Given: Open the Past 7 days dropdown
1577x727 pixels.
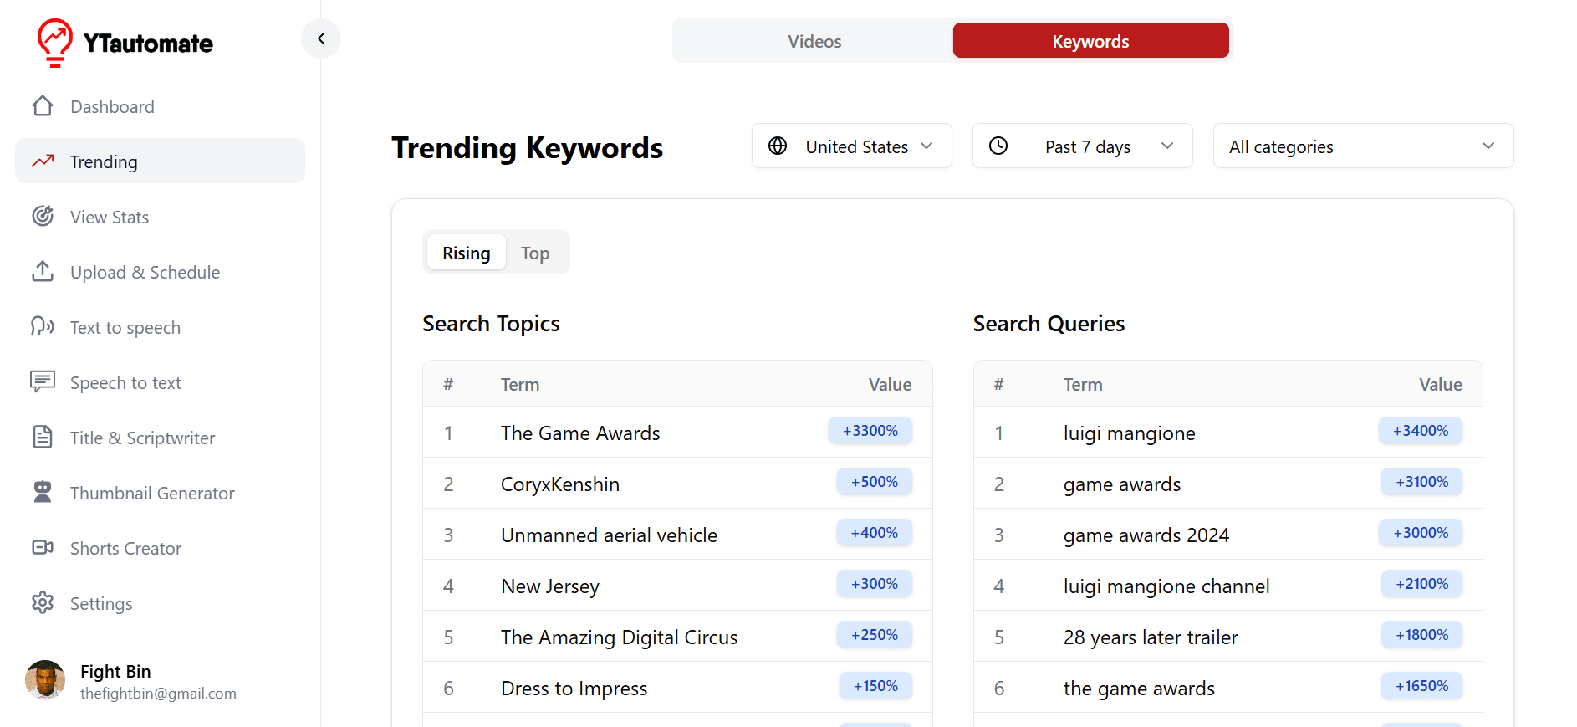Looking at the screenshot, I should tap(1082, 146).
